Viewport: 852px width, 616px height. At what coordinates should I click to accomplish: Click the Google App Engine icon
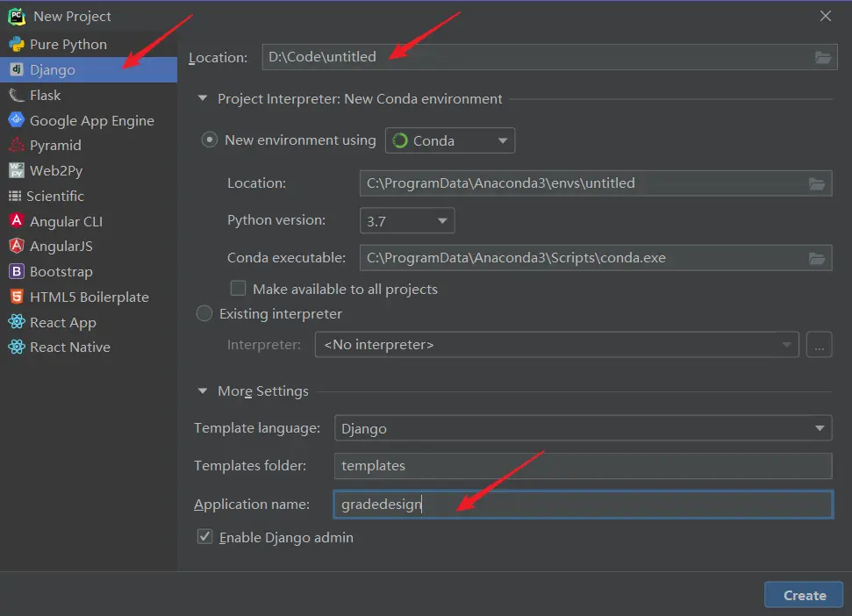coord(17,120)
